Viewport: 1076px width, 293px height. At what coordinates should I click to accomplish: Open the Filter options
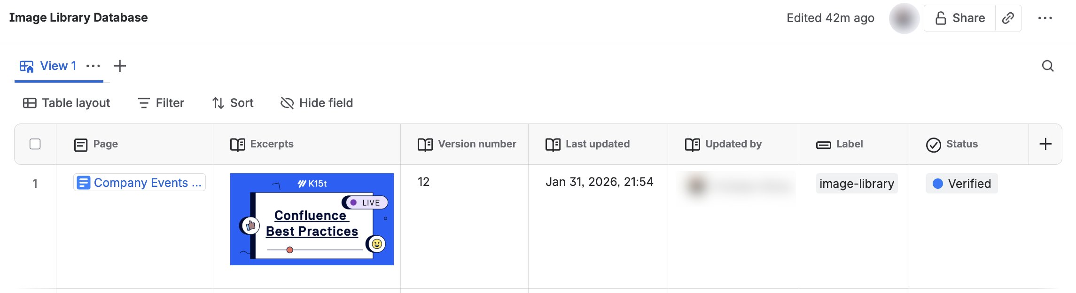click(161, 103)
